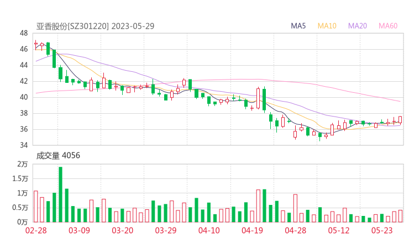Click the stock title 亚香股份[SZ301220] 2023-05-29
This screenshot has height=243, width=409.
coord(95,27)
